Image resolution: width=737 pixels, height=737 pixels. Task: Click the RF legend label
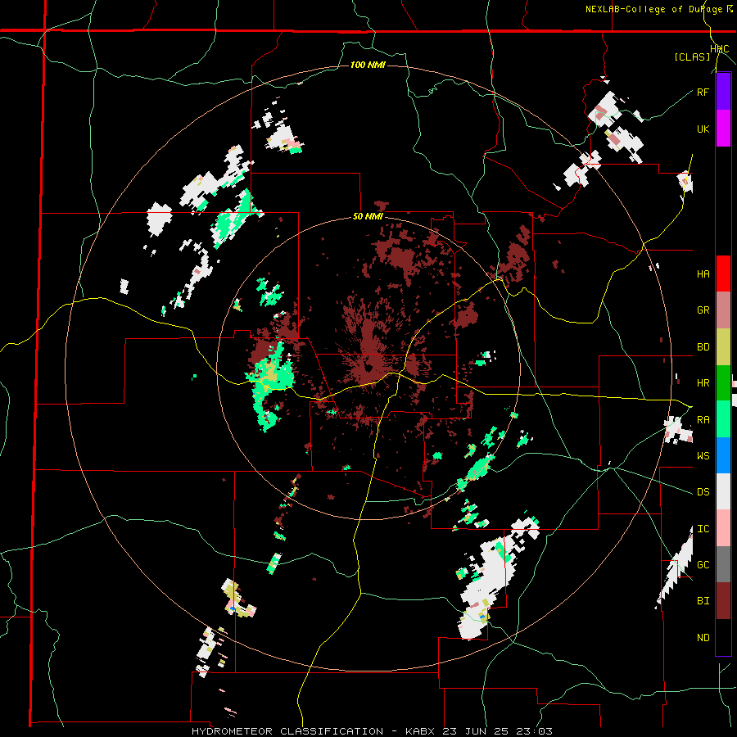(x=703, y=92)
